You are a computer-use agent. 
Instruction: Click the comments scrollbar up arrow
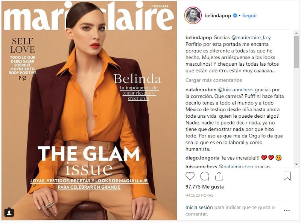[296, 33]
